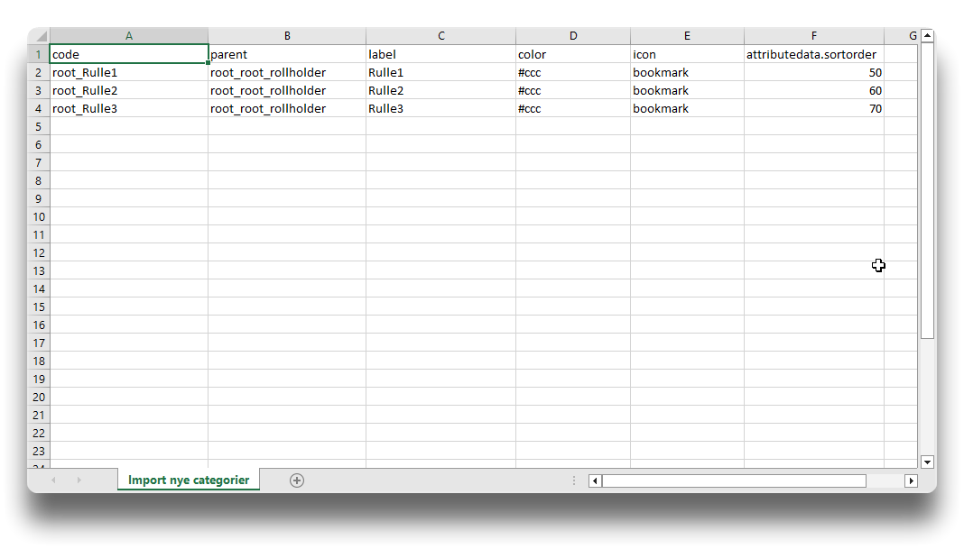Click the Select All corner triangle

[39, 36]
